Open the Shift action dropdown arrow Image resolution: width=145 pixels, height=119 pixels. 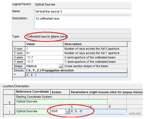67,111
